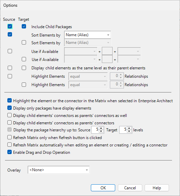Viewport: 180px width, 196px height.
Task: Enable Target Sort Elements by checkbox
Action: tap(24, 43)
